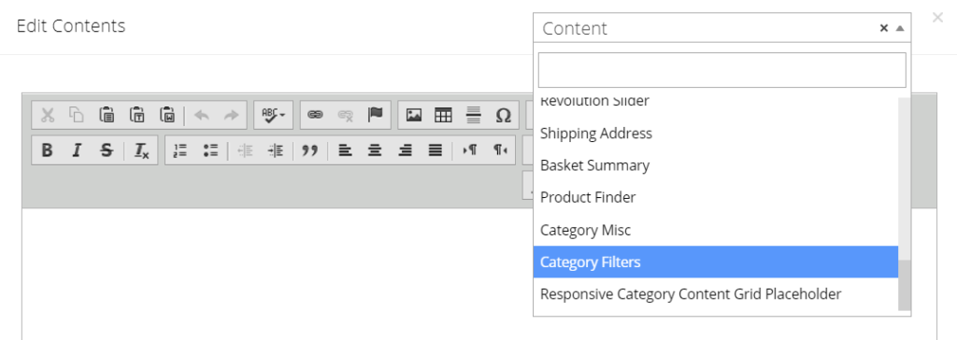
Task: Insert an image into the editor
Action: coord(414,115)
